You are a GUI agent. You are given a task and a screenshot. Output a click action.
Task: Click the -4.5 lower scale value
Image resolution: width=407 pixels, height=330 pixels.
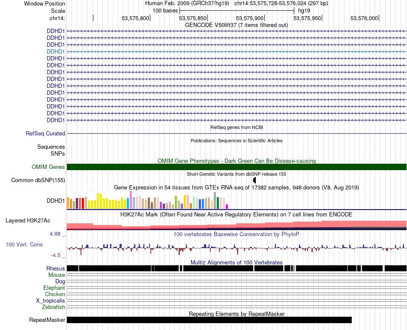click(x=56, y=255)
